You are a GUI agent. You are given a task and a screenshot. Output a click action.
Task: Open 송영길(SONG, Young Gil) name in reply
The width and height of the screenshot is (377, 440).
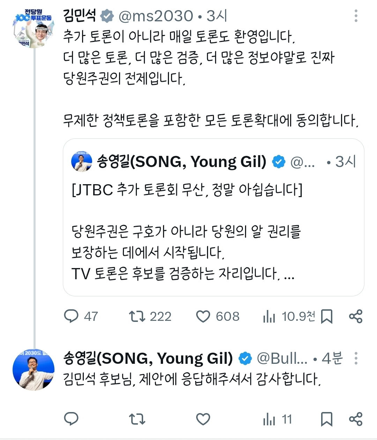pyautogui.click(x=148, y=358)
